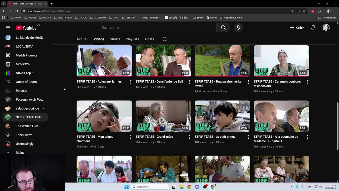Open options for À la poursuite de Madame Li

tap(307, 137)
